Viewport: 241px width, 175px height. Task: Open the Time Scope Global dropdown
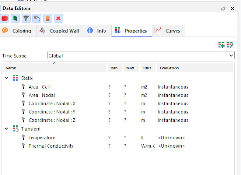(x=141, y=55)
